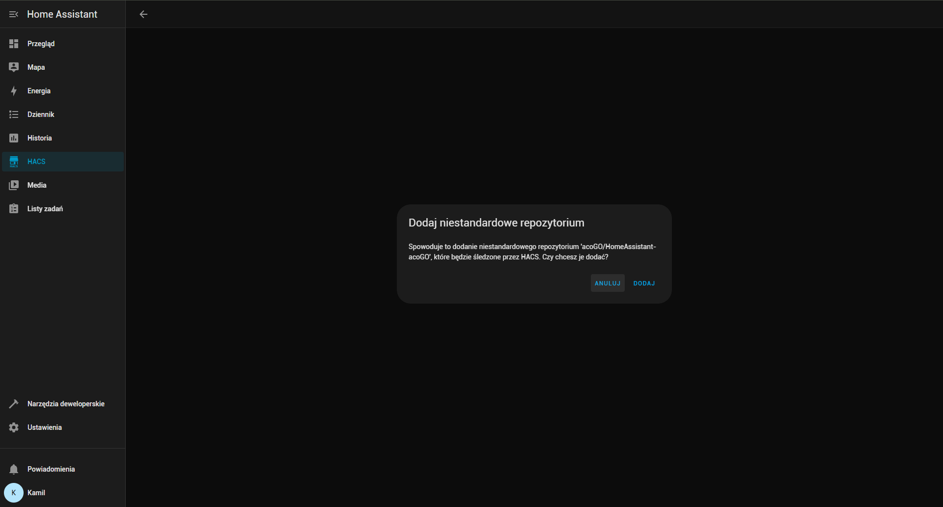Collapse the sidebar using the menu icon

(14, 14)
